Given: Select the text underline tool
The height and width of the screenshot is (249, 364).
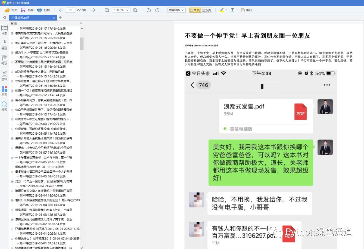Looking at the screenshot, I should click(232, 10).
